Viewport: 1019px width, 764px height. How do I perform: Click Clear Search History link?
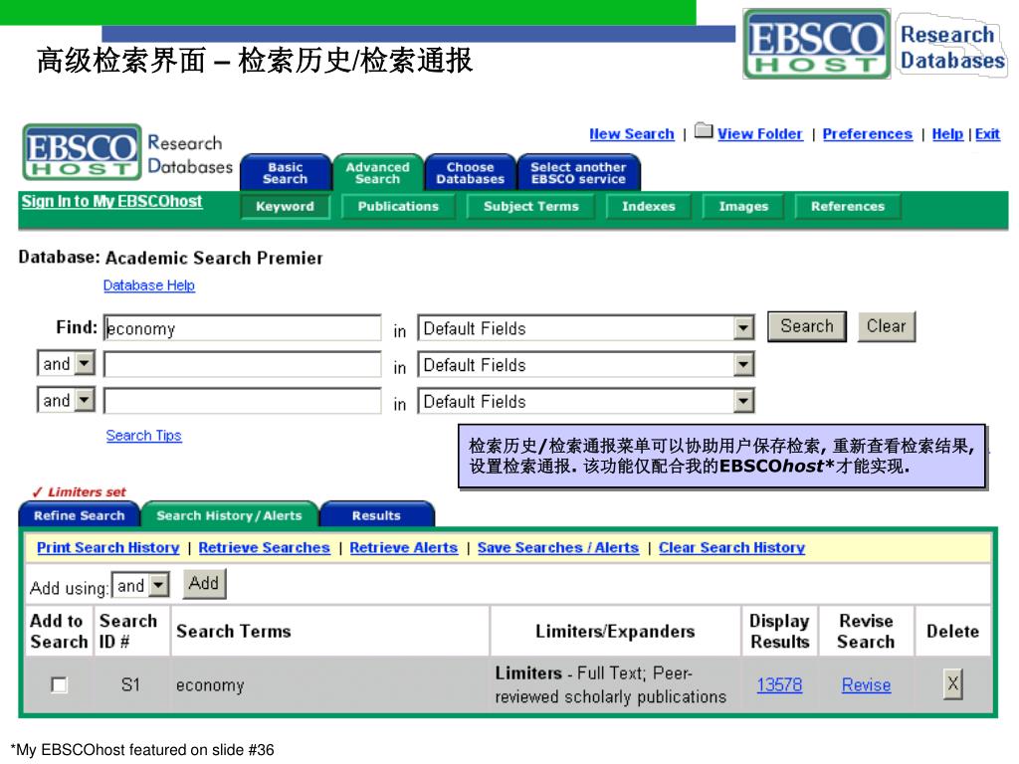(731, 548)
